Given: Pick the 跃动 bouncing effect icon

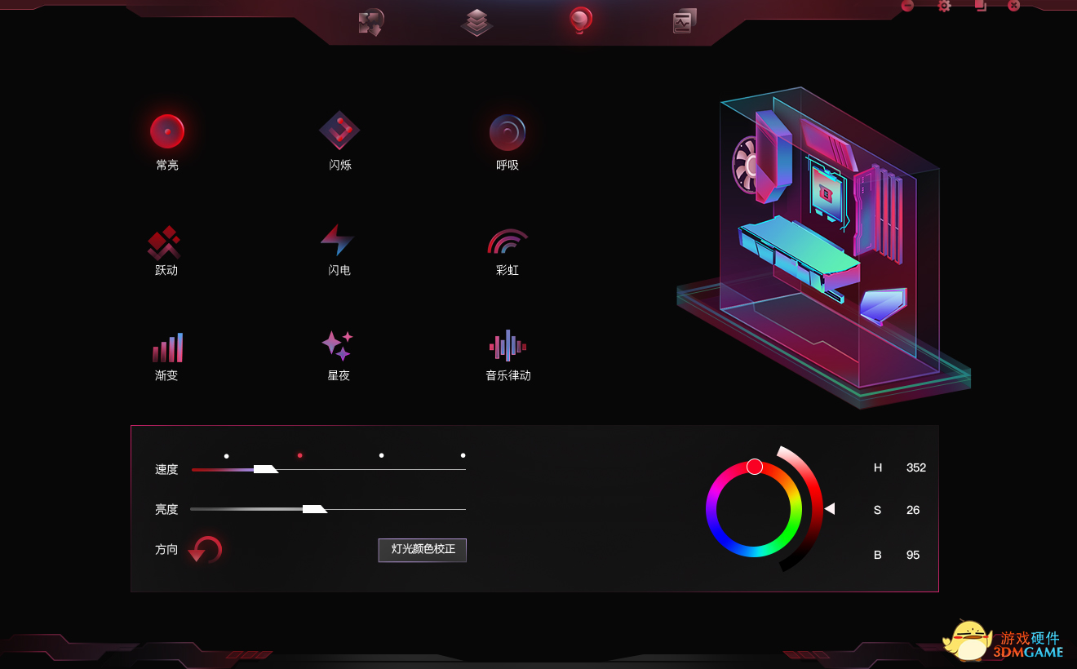Looking at the screenshot, I should tap(166, 242).
